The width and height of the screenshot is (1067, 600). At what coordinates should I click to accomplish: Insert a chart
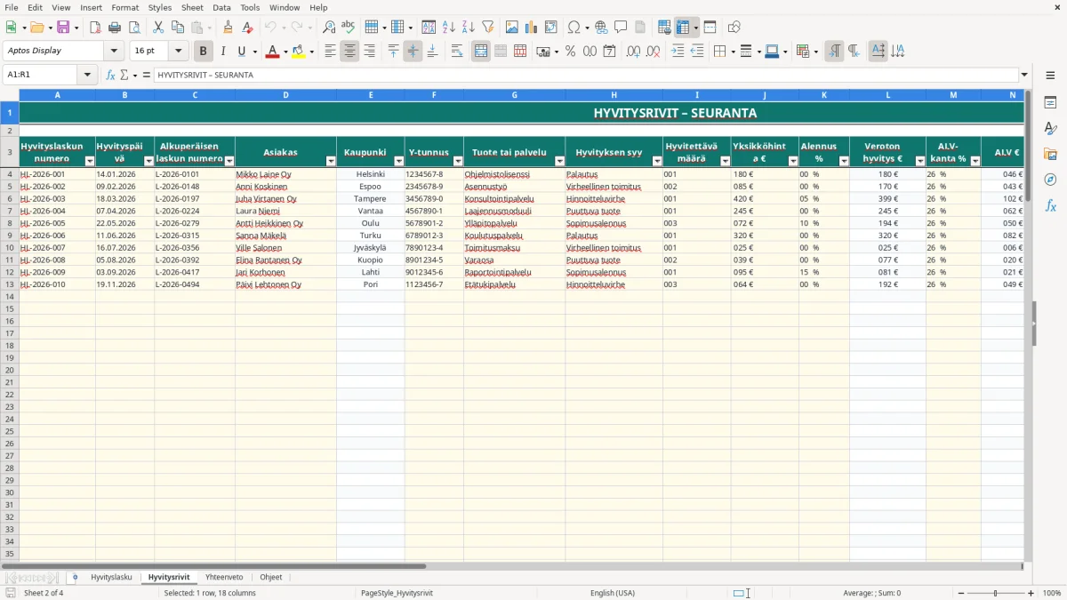tap(532, 28)
